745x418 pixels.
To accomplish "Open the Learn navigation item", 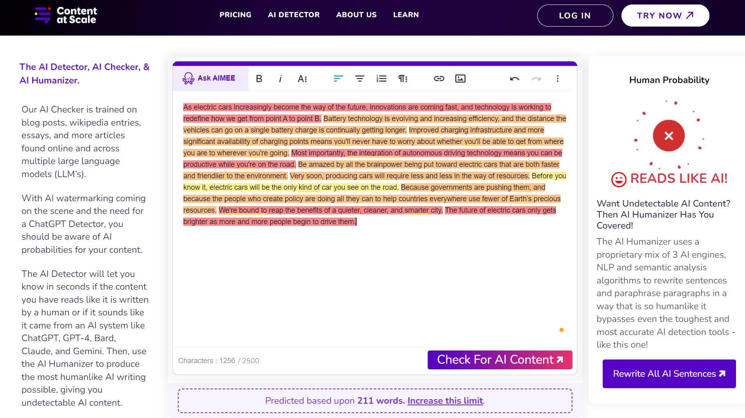I will click(x=406, y=15).
